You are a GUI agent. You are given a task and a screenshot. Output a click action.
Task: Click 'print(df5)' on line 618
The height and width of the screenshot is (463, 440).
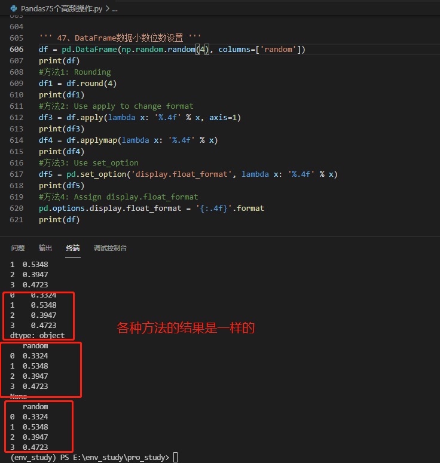[x=62, y=186]
